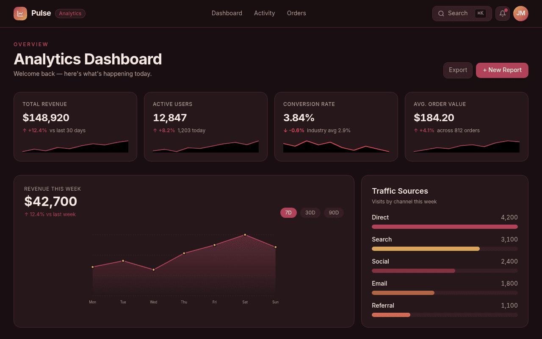This screenshot has height=339, width=542.
Task: Click the Analytics badge beside Pulse
Action: coord(70,14)
